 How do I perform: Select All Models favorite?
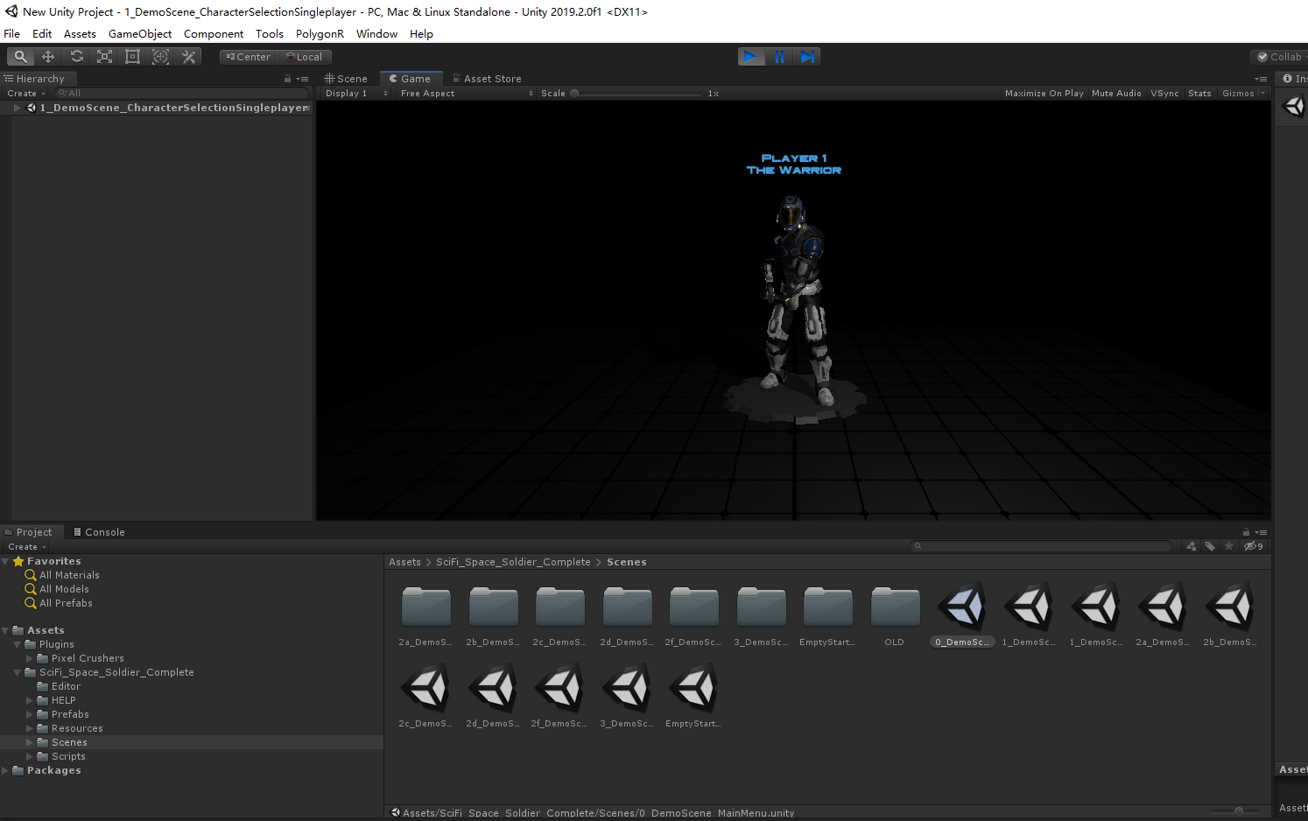click(64, 589)
